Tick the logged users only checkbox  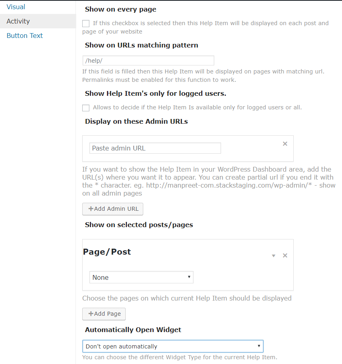(86, 108)
